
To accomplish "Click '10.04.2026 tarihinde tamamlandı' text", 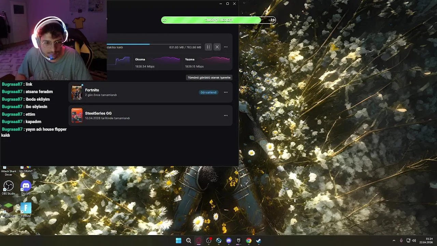I will click(x=108, y=118).
